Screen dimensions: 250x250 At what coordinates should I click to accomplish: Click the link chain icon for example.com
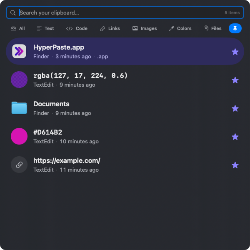19,165
